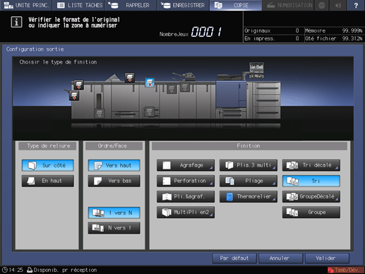
Task: Choose En haut binding type
Action: tap(48, 181)
